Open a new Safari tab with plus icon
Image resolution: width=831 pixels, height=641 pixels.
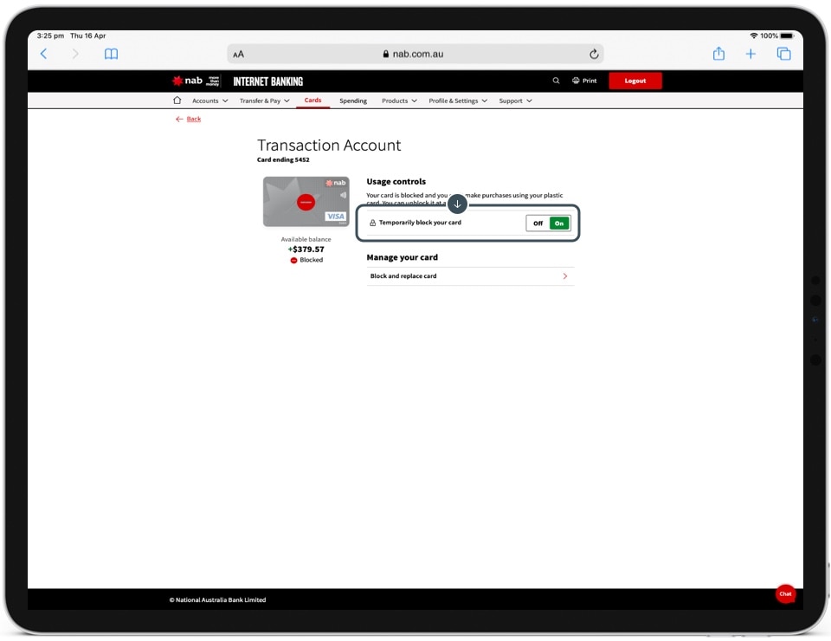(750, 54)
